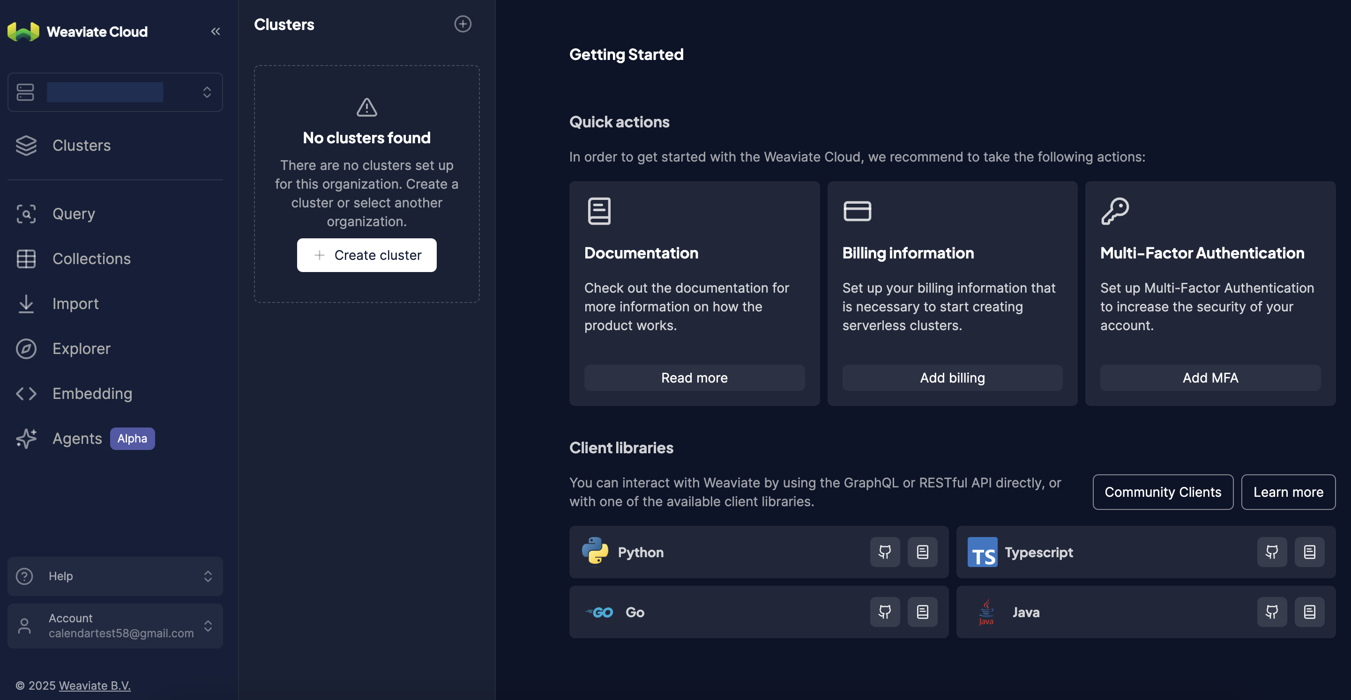Image resolution: width=1351 pixels, height=700 pixels.
Task: Click the Add MFA button
Action: (1210, 378)
